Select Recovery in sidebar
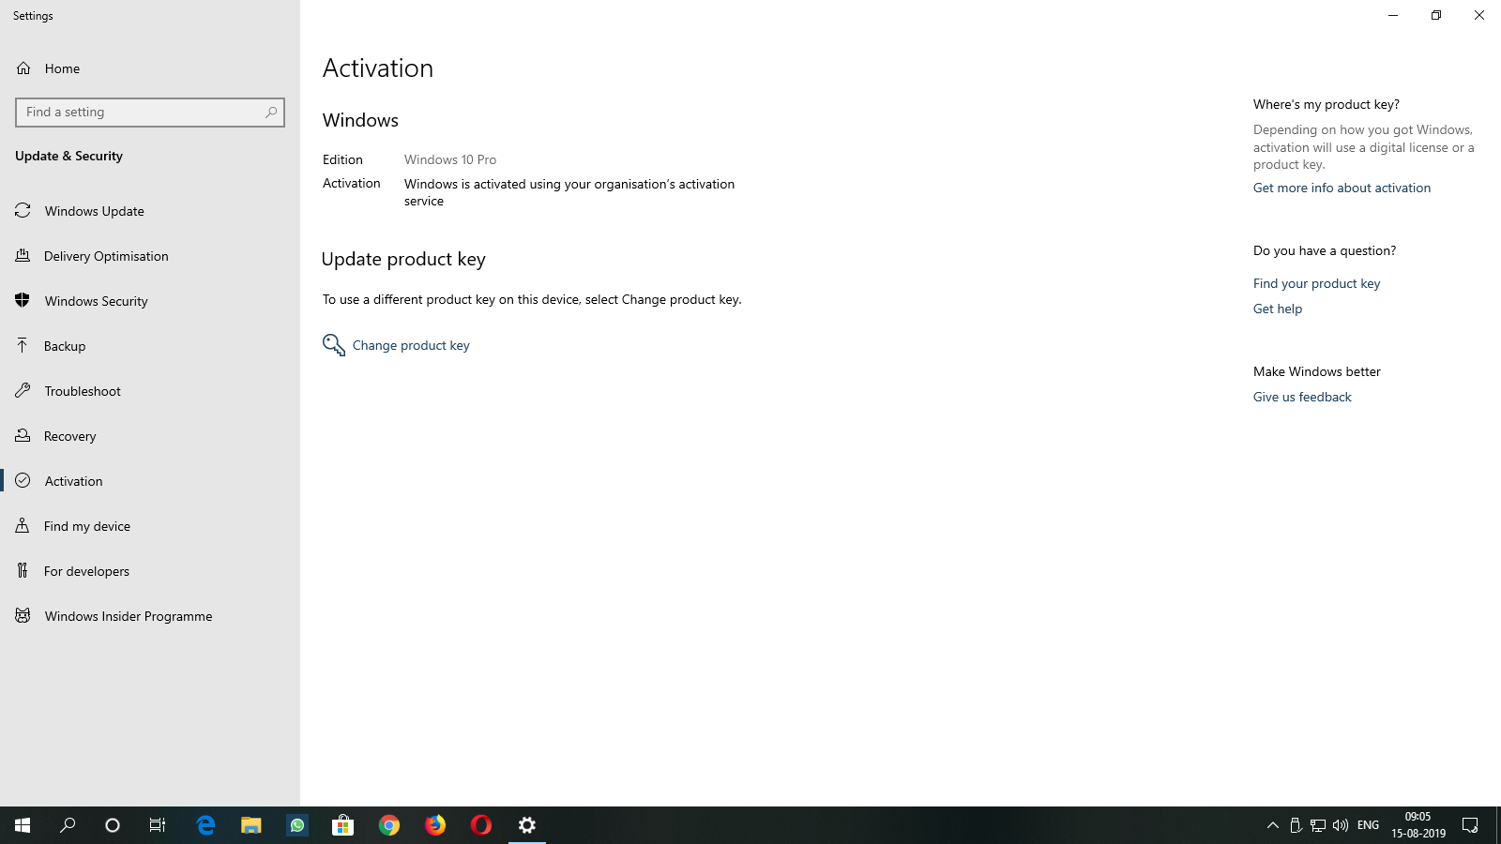 point(150,436)
